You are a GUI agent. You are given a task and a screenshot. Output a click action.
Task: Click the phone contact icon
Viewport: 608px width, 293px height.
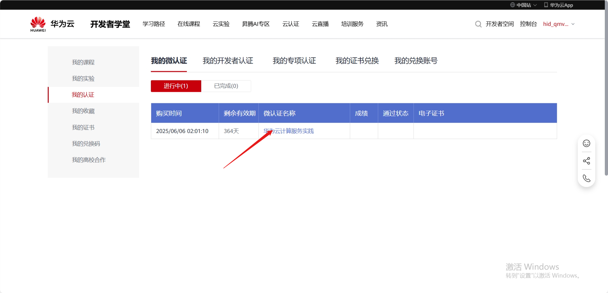(x=586, y=178)
